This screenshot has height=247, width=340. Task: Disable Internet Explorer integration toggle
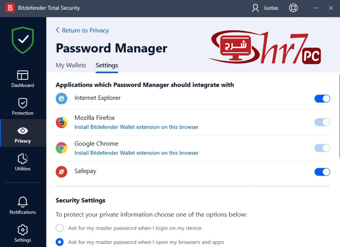click(322, 99)
